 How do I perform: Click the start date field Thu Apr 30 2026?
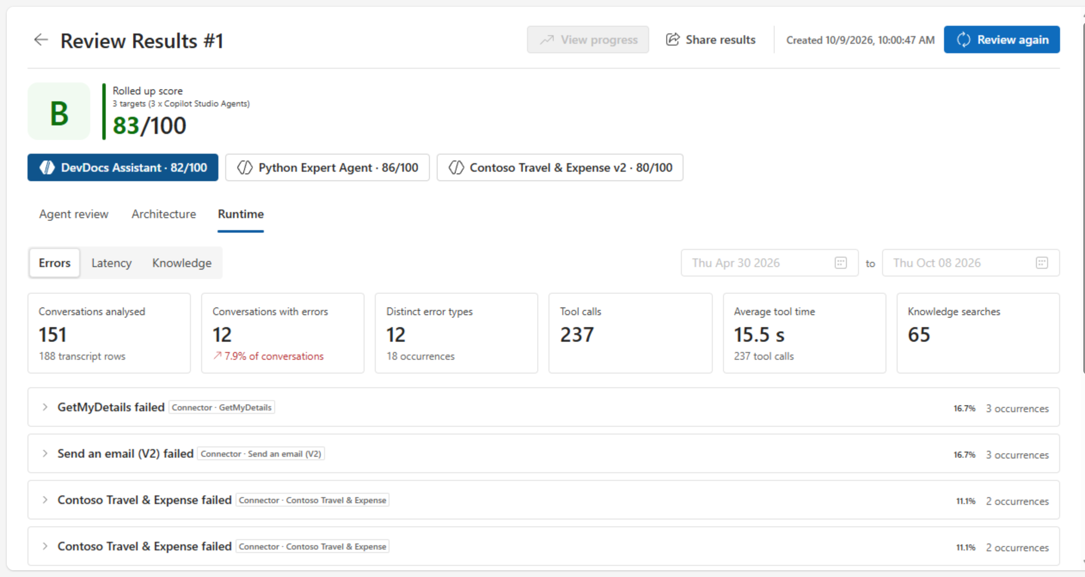click(769, 263)
